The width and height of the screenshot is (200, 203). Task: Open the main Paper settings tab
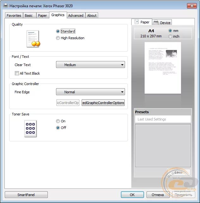click(x=42, y=15)
